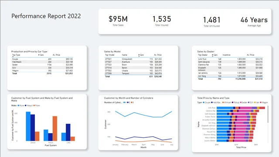Select the Julio Ruiz bar in Total Price chart
The width and height of the screenshot is (279, 157).
tap(241, 108)
